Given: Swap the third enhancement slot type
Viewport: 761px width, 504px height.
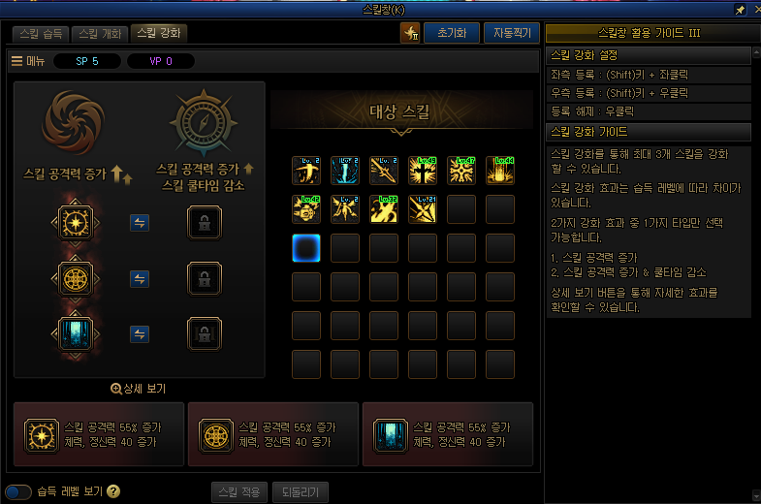Looking at the screenshot, I should coord(140,334).
